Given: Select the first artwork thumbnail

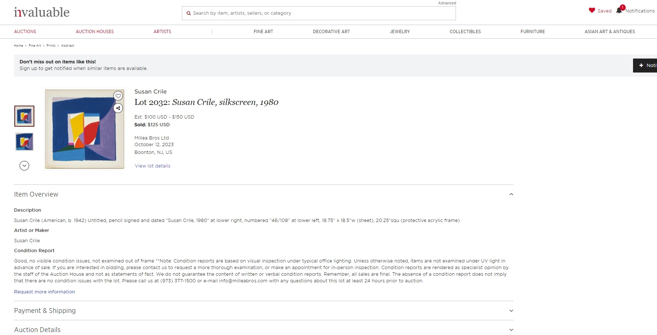Looking at the screenshot, I should pyautogui.click(x=24, y=116).
